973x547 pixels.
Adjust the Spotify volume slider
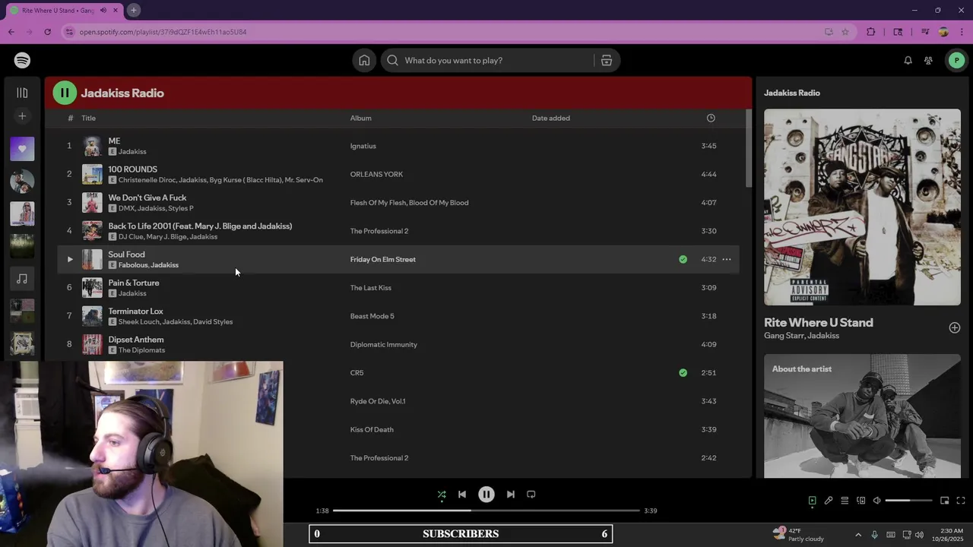[909, 501]
